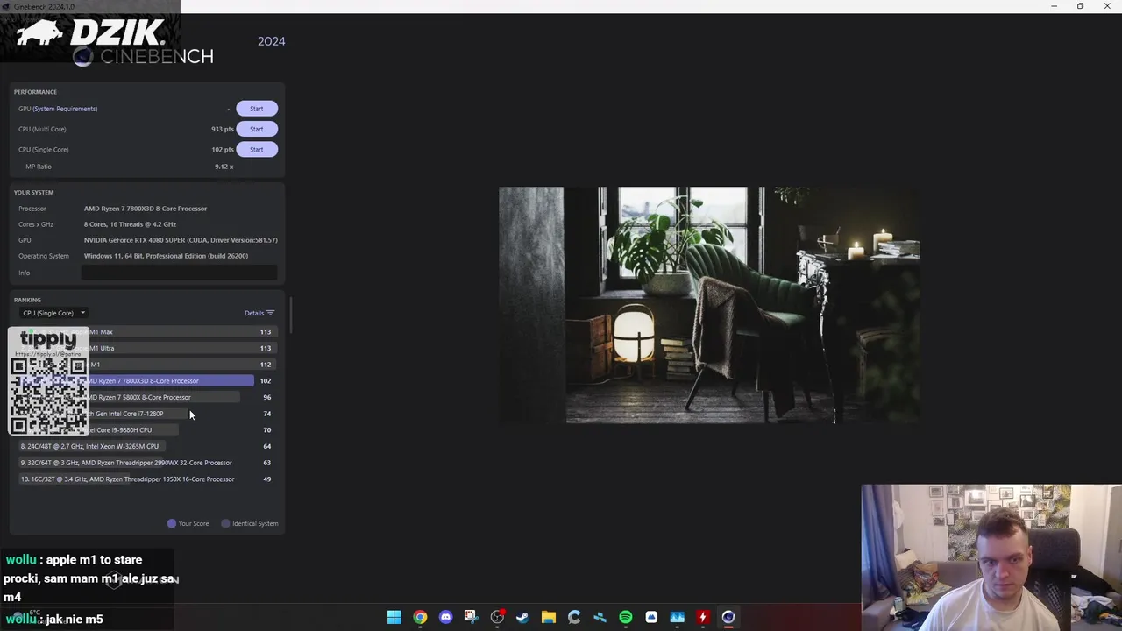Start the CPU Single Core test
The width and height of the screenshot is (1122, 631).
pyautogui.click(x=257, y=149)
